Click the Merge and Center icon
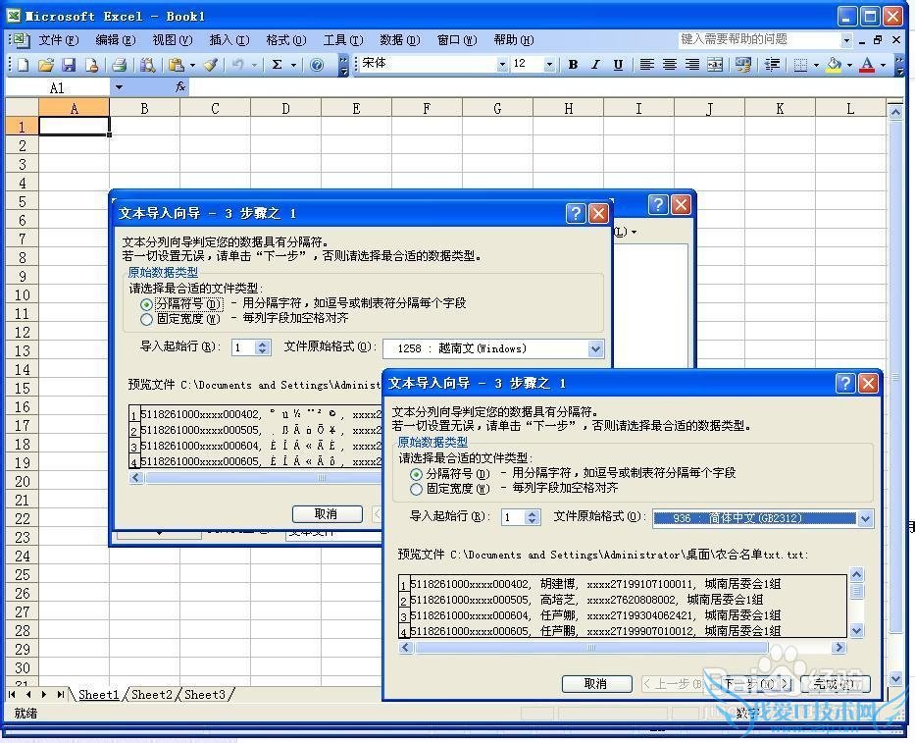 [715, 65]
